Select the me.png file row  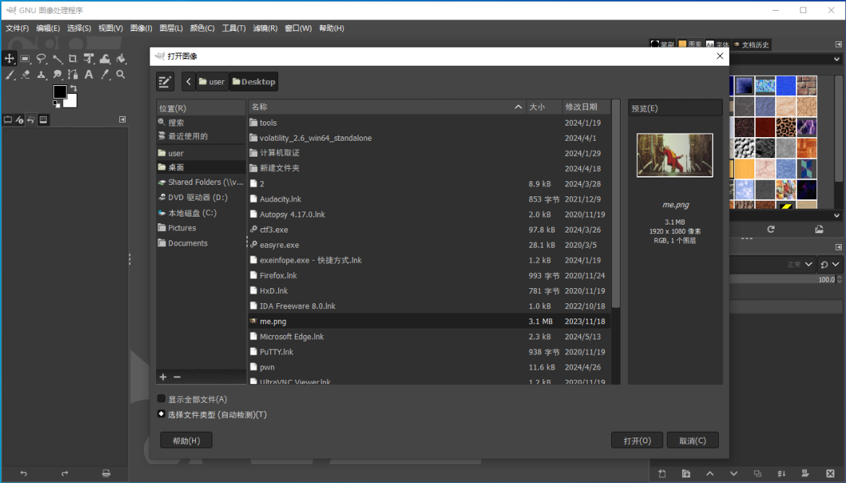429,321
